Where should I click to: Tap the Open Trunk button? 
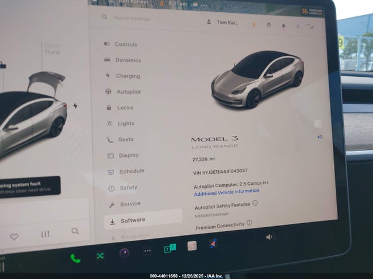[52, 49]
